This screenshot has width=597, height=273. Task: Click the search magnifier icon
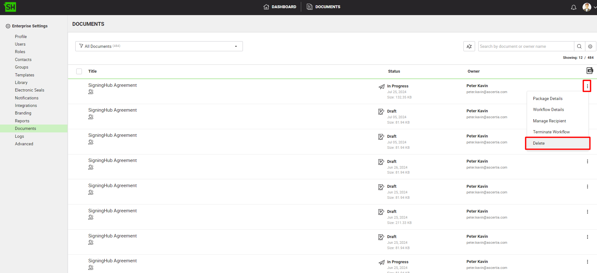[579, 46]
